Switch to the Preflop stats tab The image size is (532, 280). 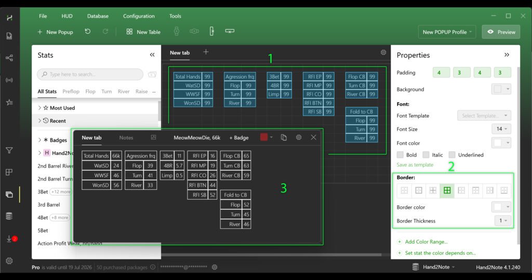71,91
